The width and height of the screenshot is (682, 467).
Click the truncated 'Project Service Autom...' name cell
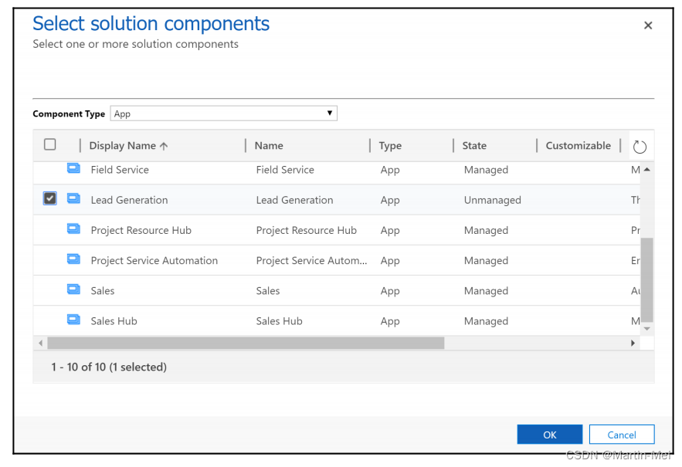311,260
